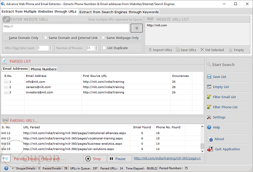Image resolution: width=253 pixels, height=172 pixels.
Task: Sort by Occurences column header
Action: click(x=181, y=76)
